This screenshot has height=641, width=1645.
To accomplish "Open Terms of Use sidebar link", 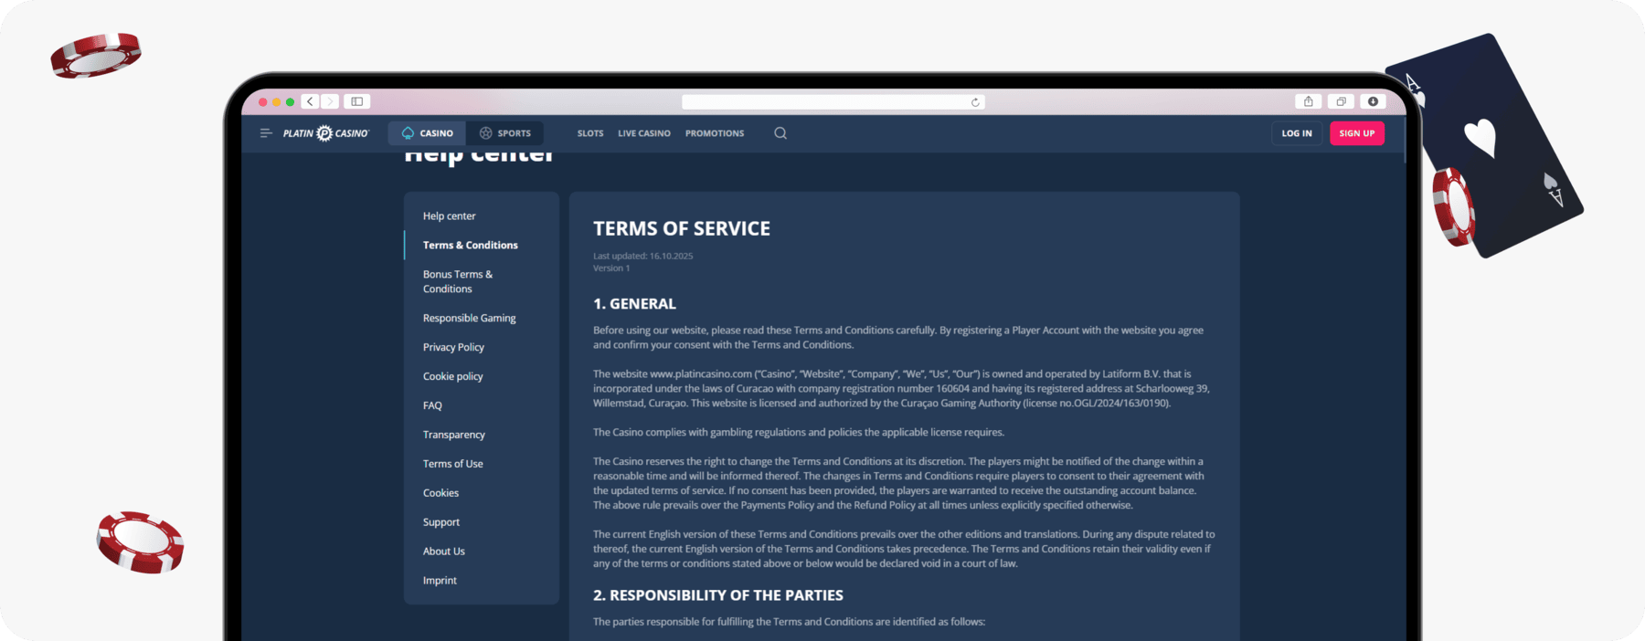I will click(453, 464).
